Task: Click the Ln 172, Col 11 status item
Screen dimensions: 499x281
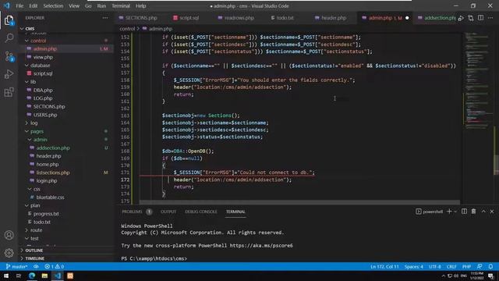Action: click(x=384, y=267)
